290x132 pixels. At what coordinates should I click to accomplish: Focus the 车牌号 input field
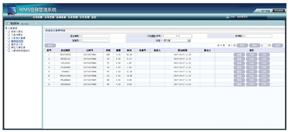click(258, 36)
